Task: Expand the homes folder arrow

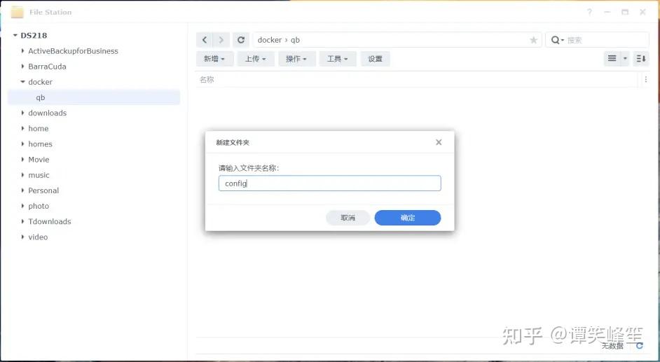Action: (x=22, y=144)
